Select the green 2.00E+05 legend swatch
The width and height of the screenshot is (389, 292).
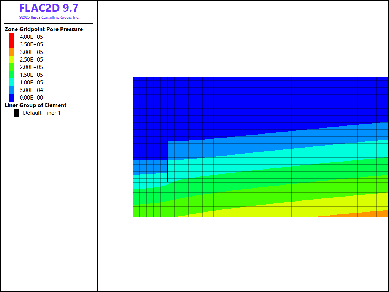[x=11, y=67]
